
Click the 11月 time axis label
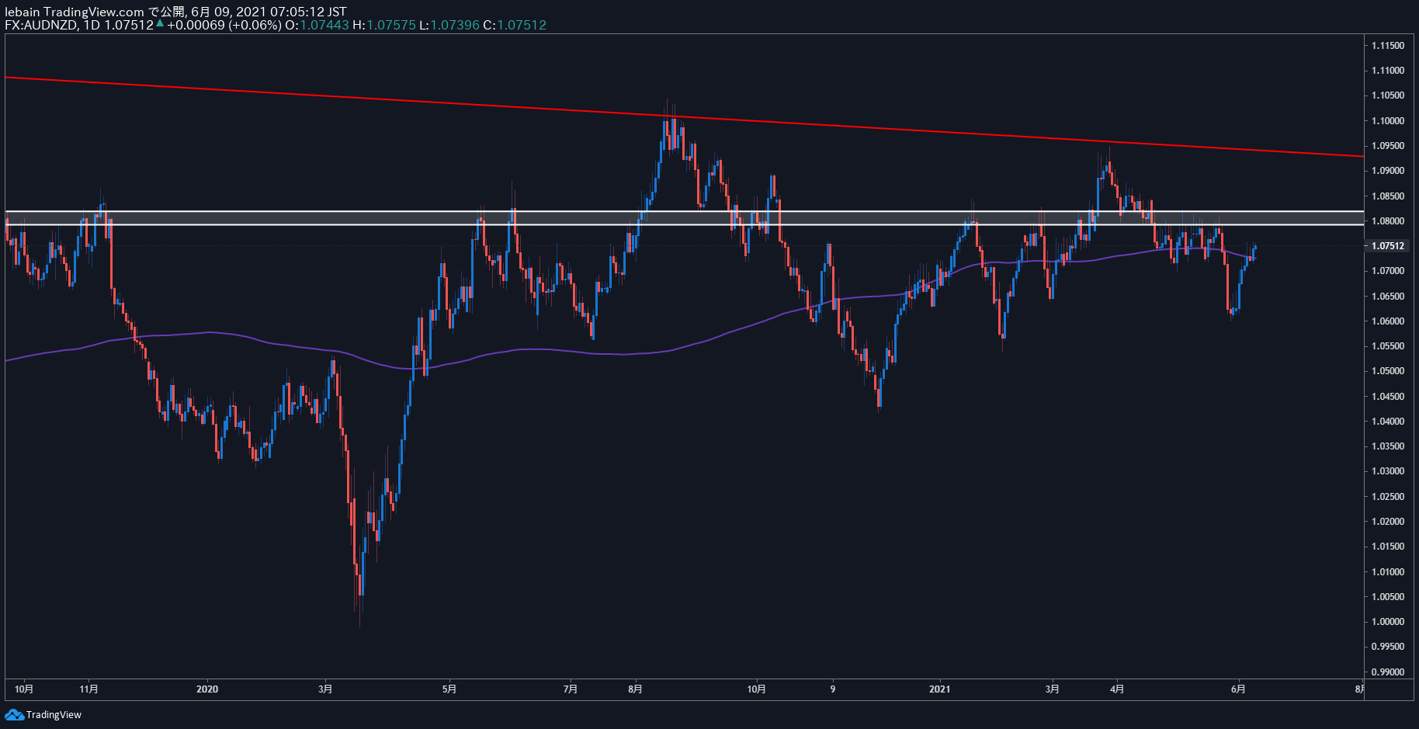pos(89,689)
